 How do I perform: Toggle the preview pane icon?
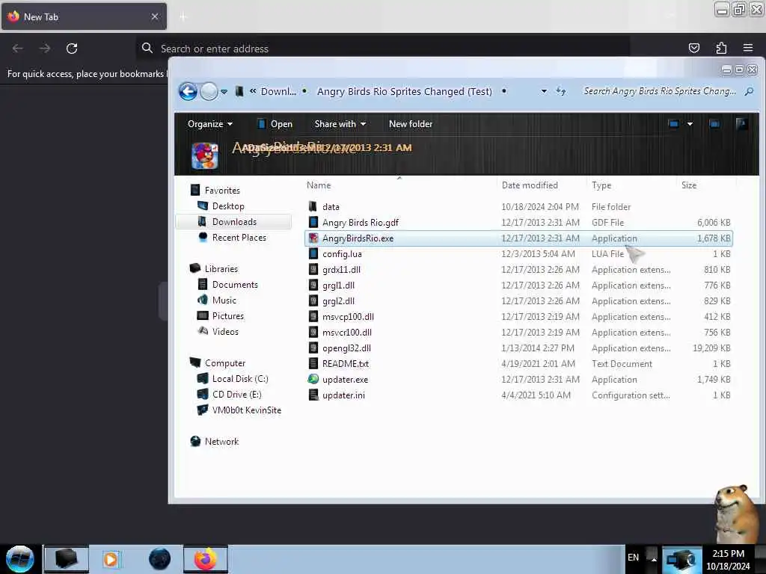tap(714, 124)
